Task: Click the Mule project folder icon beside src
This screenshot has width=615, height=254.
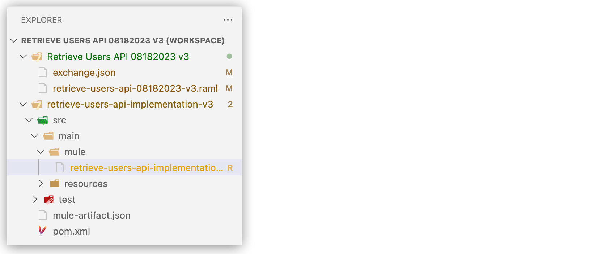Action: click(x=42, y=120)
